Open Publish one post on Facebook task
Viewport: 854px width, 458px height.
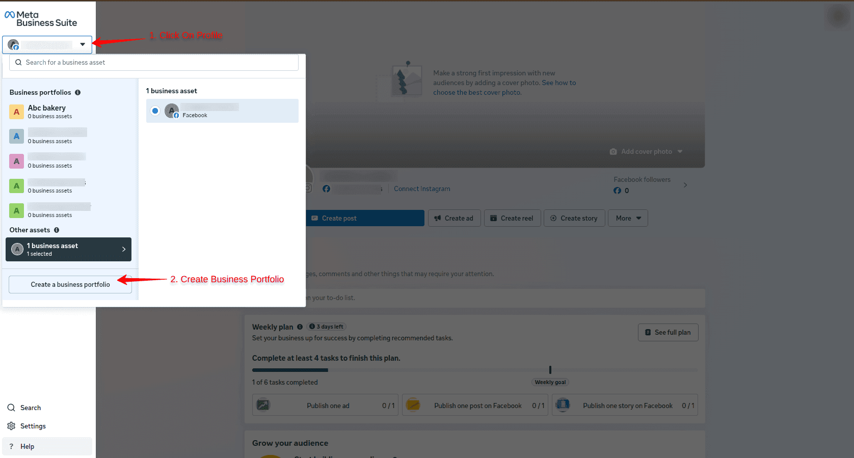coord(475,406)
